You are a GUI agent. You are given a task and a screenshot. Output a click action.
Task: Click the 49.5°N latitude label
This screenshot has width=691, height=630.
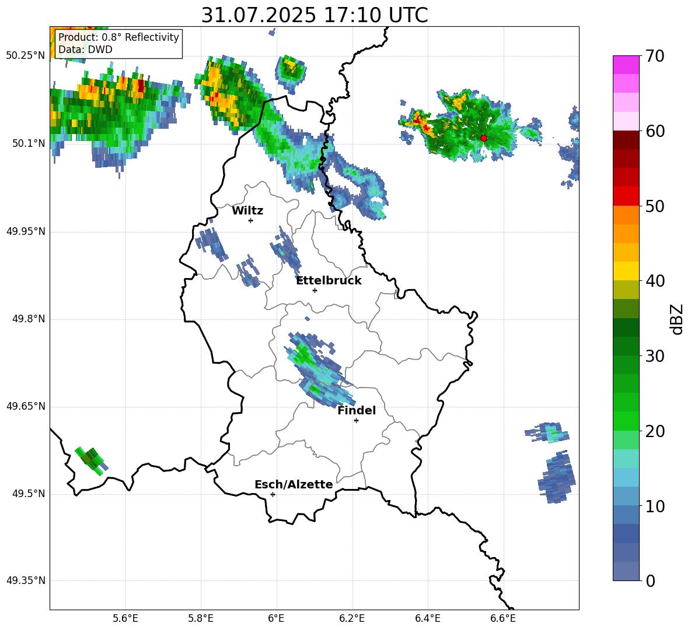pos(29,494)
